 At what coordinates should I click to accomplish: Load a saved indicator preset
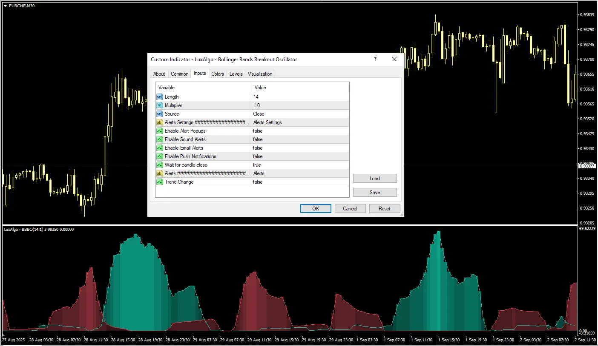tap(374, 178)
